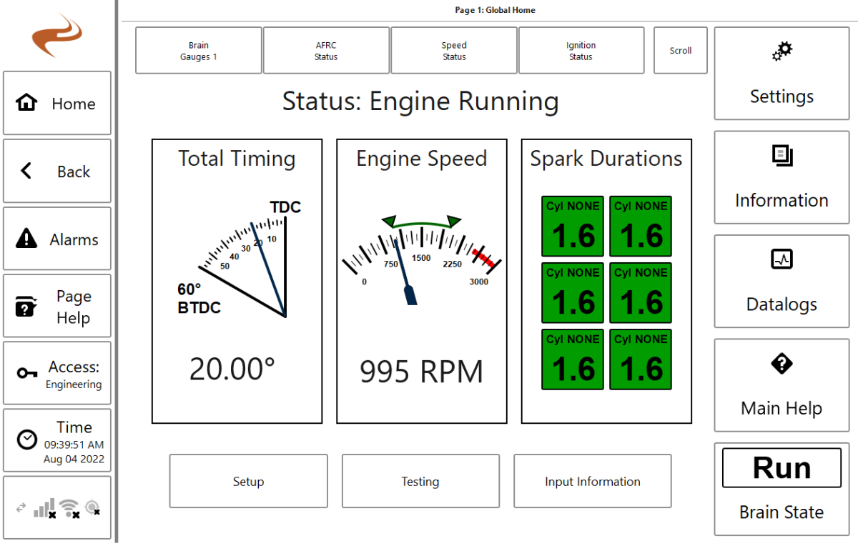Image resolution: width=858 pixels, height=551 pixels.
Task: View Alarms via the warning triangle icon
Action: pos(26,239)
